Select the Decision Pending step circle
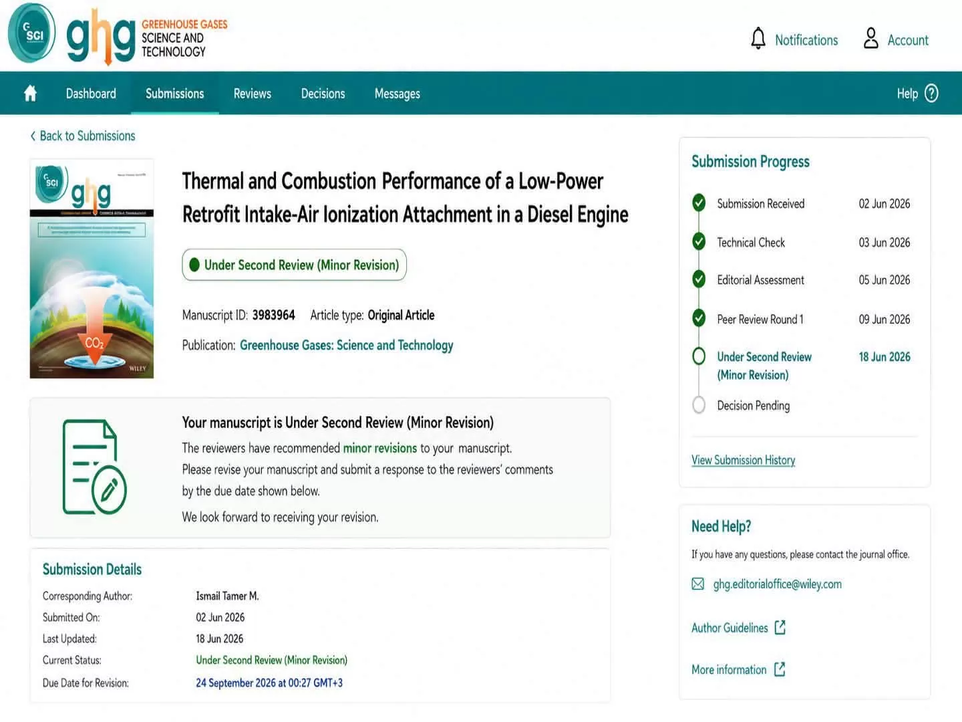 tap(699, 405)
